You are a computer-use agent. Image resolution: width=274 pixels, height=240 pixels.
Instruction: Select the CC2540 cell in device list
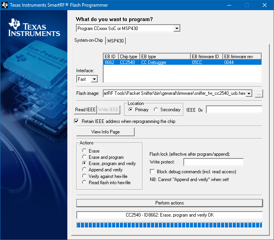coord(127,62)
